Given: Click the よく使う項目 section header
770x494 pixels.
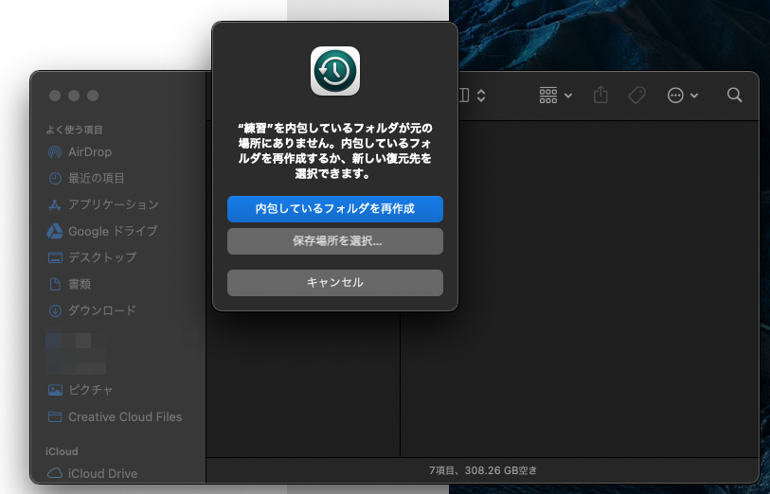Looking at the screenshot, I should 74,130.
